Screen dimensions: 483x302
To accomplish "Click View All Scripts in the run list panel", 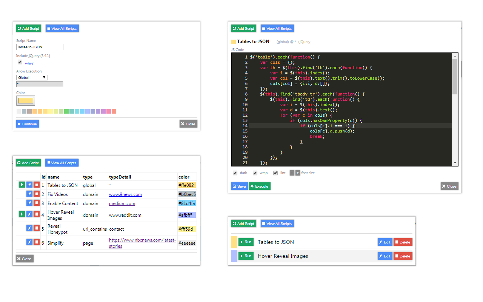I will (x=277, y=223).
